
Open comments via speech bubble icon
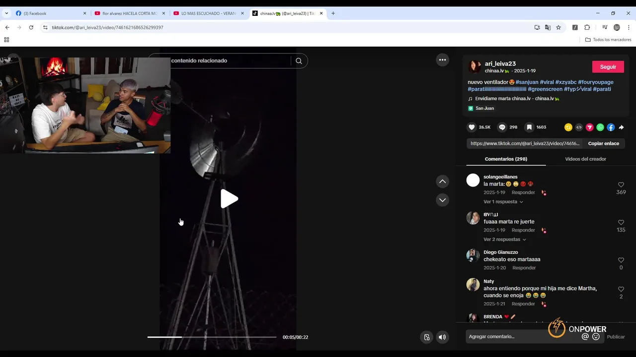tap(502, 127)
